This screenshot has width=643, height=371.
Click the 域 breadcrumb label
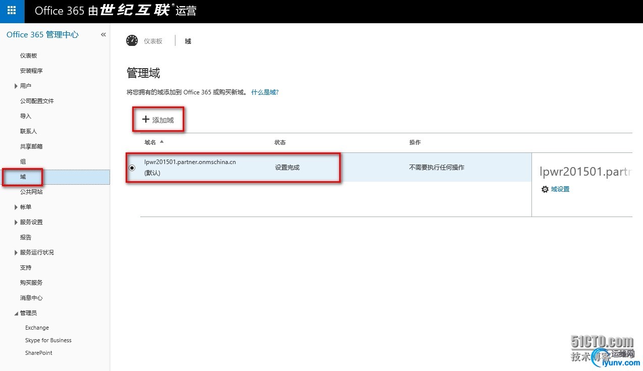pos(188,41)
